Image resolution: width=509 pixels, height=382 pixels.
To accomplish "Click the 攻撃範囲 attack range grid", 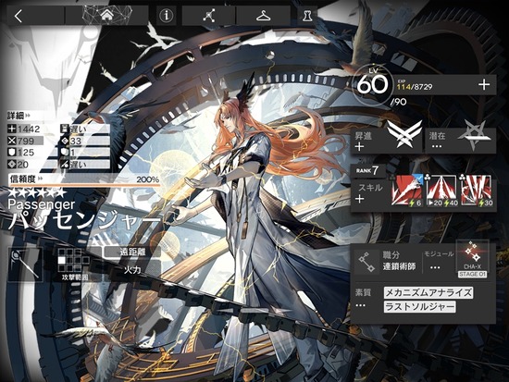I will pos(74,260).
